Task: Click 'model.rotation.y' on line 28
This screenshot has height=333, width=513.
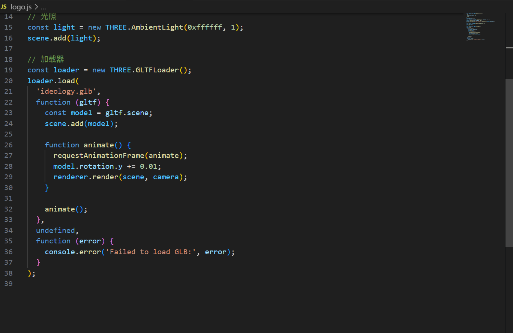Action: pyautogui.click(x=88, y=166)
